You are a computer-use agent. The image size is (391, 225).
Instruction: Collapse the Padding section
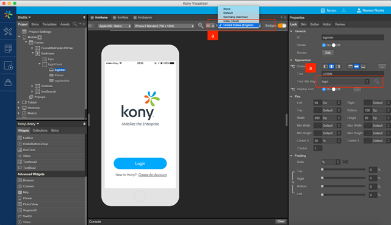(x=291, y=155)
